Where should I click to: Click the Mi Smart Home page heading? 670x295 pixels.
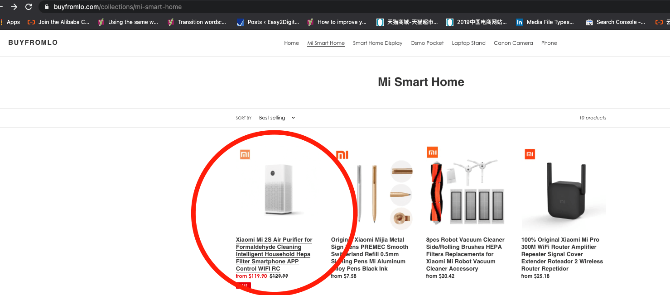click(421, 82)
